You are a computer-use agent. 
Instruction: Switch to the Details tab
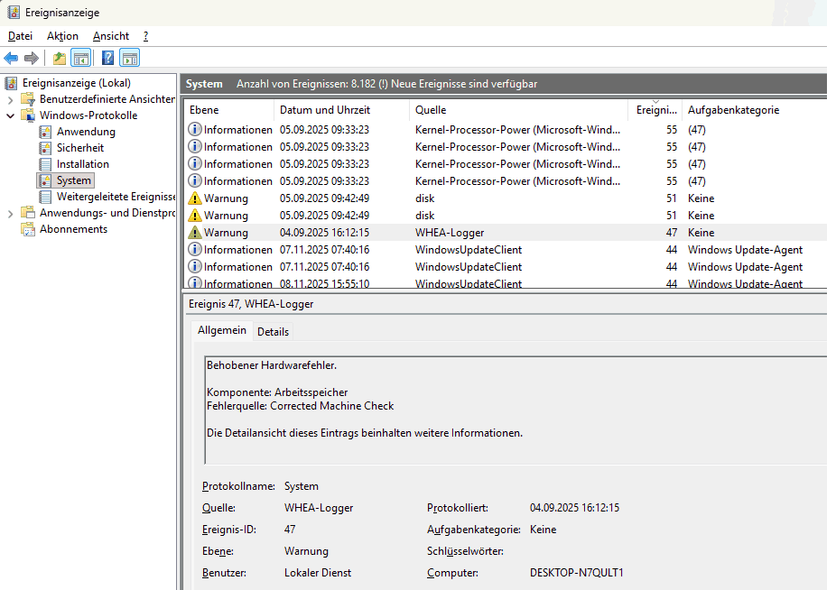click(x=273, y=331)
